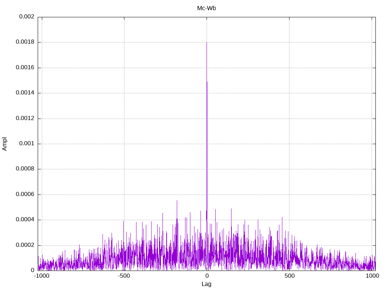Click the 500 x-axis tick label
386x289 pixels.
(x=289, y=276)
